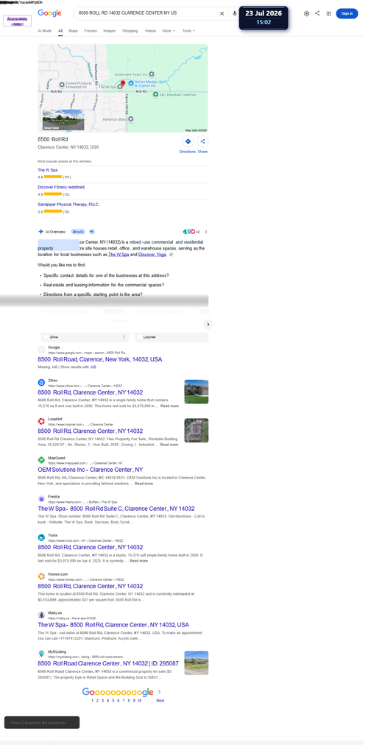This screenshot has width=368, height=745.
Task: Open Maby.us The W Spa result title
Action: pyautogui.click(x=113, y=625)
